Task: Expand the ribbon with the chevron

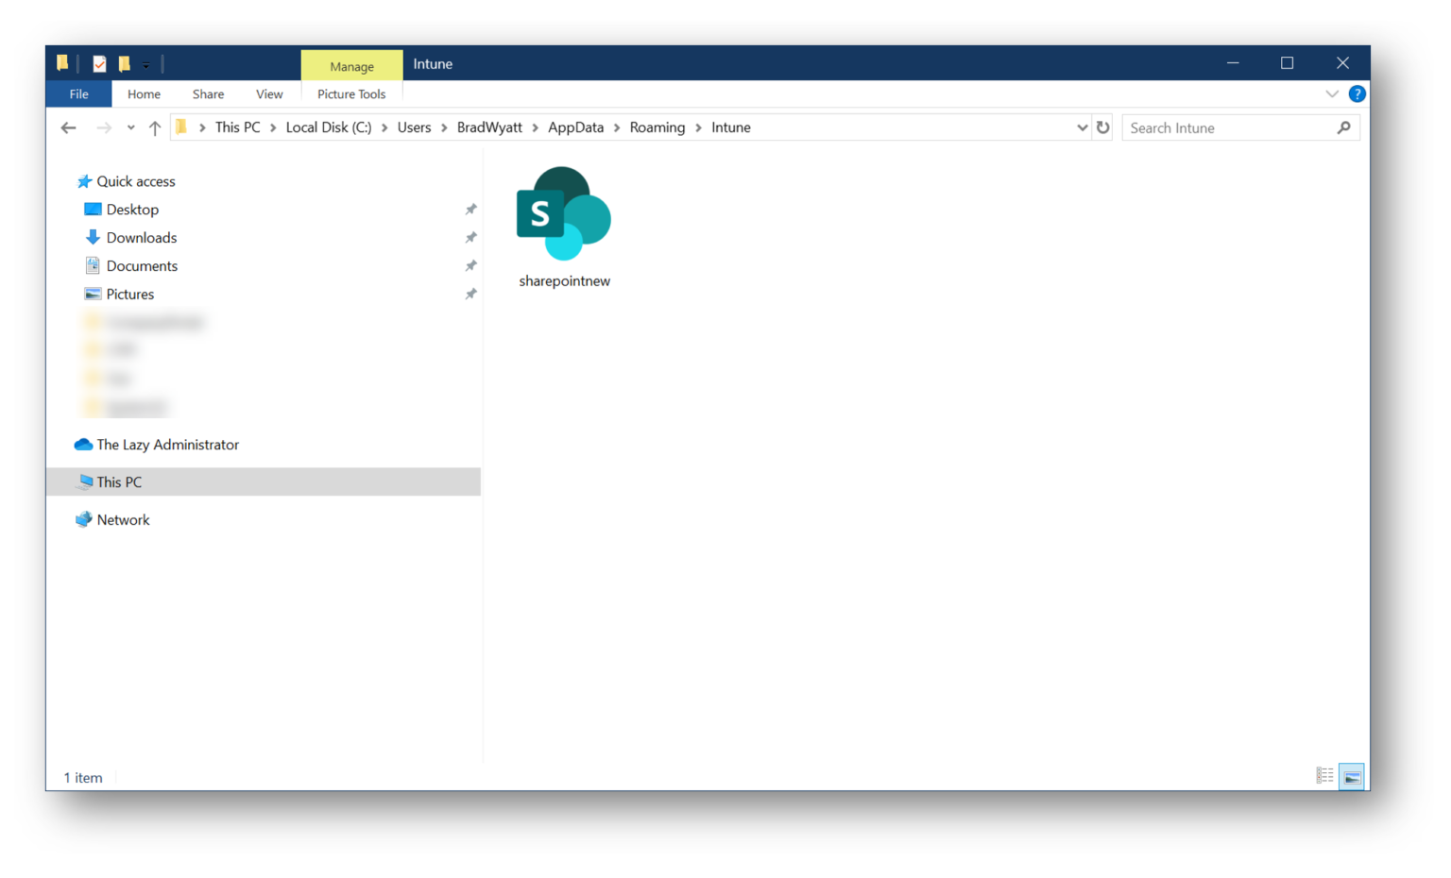Action: (x=1332, y=93)
